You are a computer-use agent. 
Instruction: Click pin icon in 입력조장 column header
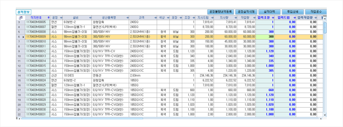pos(273,17)
